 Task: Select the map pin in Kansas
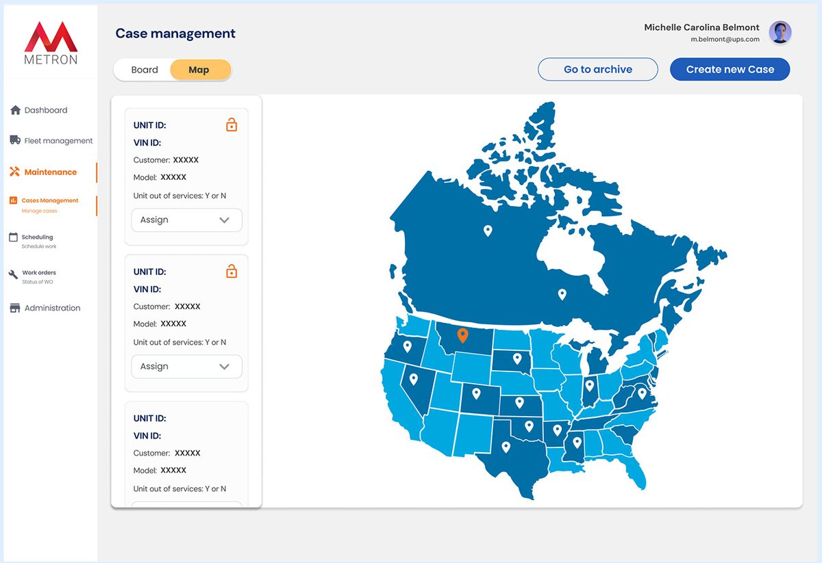click(x=519, y=402)
